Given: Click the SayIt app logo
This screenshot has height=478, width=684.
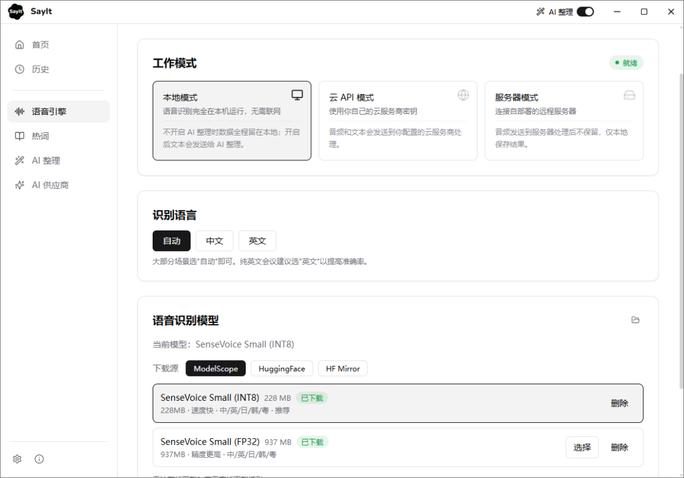Looking at the screenshot, I should tap(16, 11).
